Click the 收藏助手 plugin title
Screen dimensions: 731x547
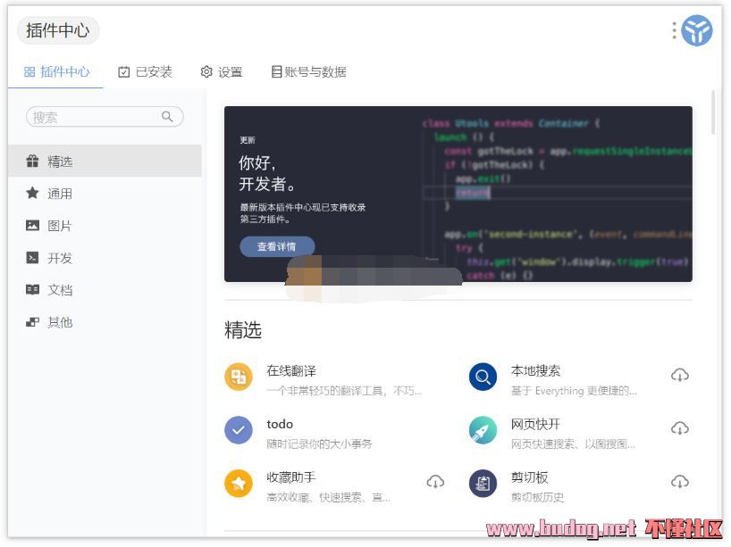tap(291, 477)
